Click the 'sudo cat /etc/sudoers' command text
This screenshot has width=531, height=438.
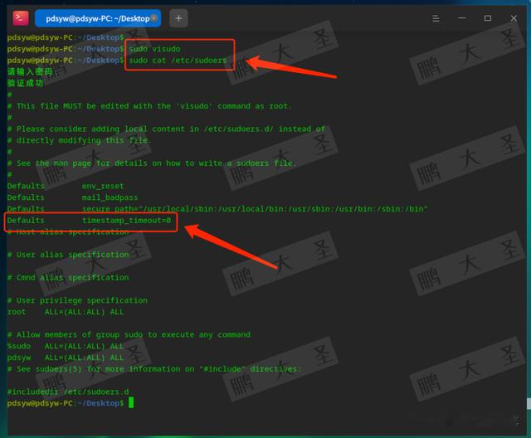[178, 61]
